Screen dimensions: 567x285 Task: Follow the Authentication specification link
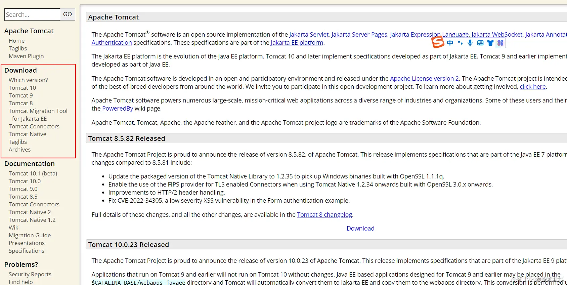(x=112, y=43)
